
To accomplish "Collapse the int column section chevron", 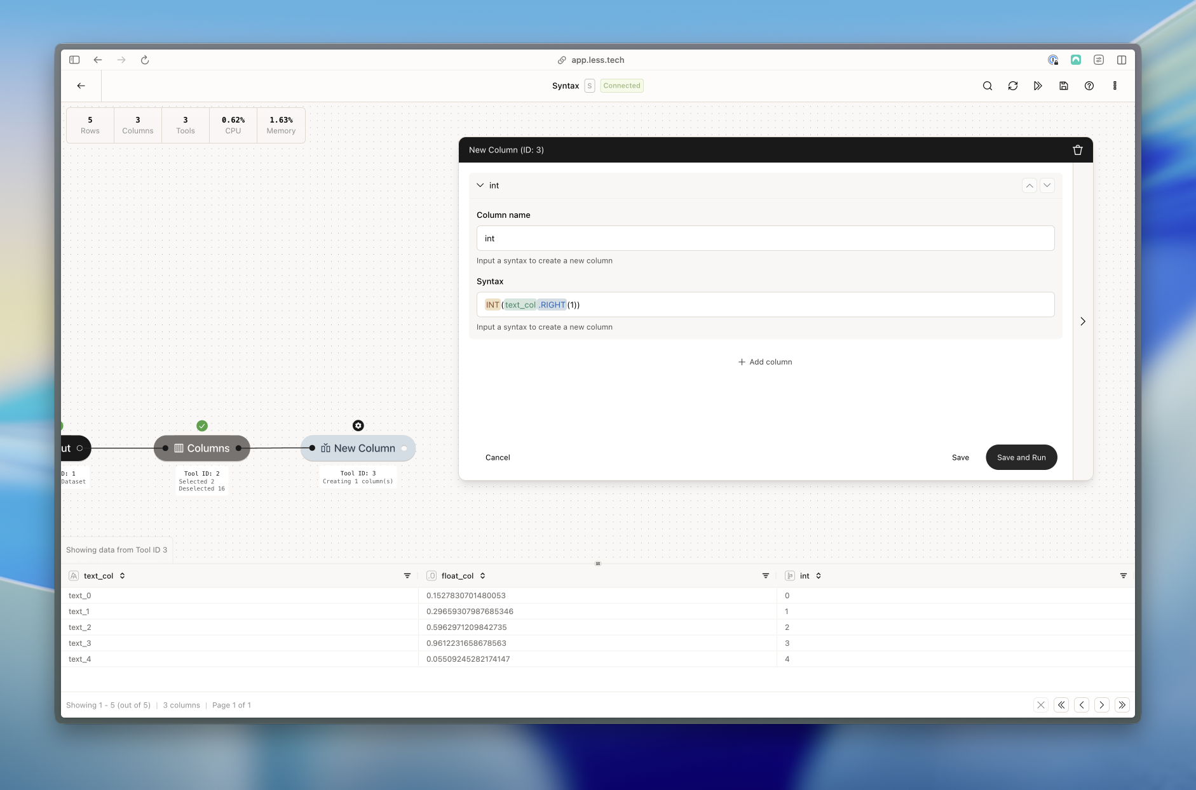I will point(480,185).
